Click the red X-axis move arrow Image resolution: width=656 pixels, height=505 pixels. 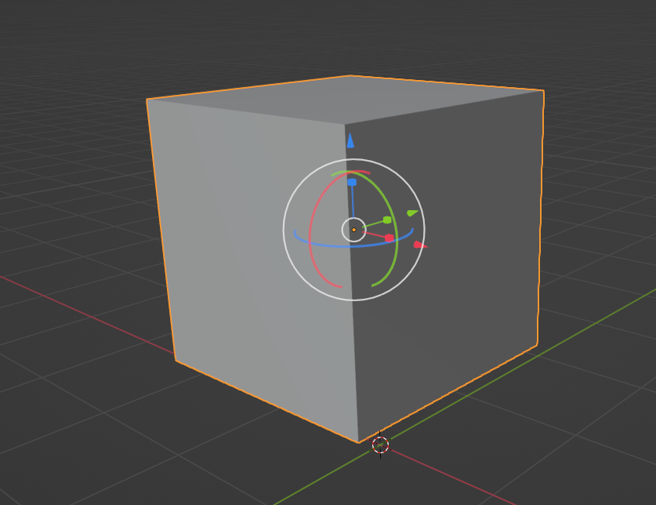[x=420, y=245]
